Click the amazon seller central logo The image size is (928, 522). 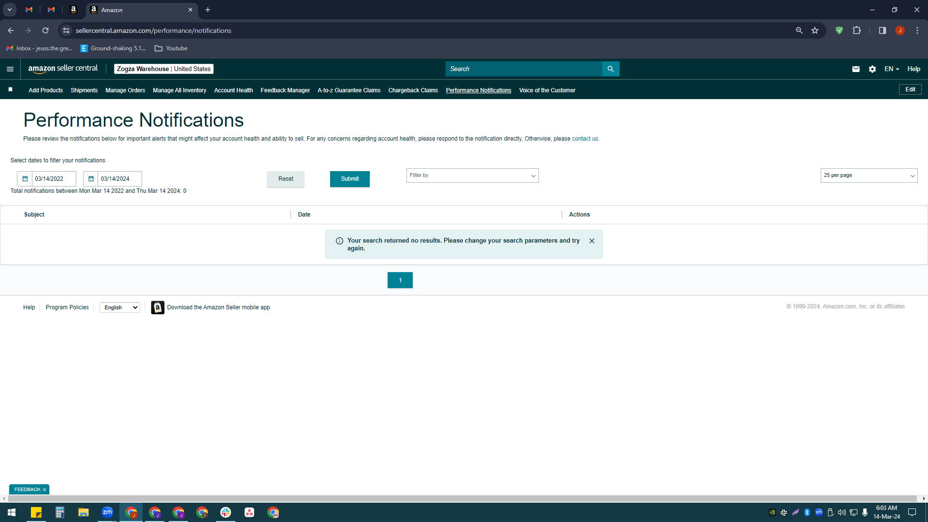pos(63,69)
